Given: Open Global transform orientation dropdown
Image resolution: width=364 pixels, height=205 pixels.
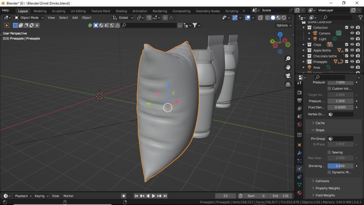Looking at the screenshot, I should click(x=123, y=18).
